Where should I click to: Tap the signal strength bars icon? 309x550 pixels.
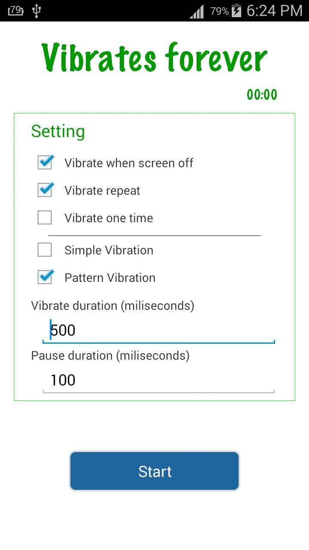pos(197,11)
